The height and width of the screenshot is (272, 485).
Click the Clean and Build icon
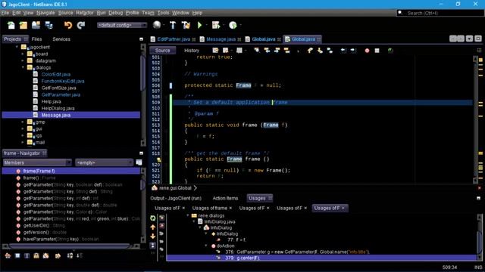tap(186, 25)
